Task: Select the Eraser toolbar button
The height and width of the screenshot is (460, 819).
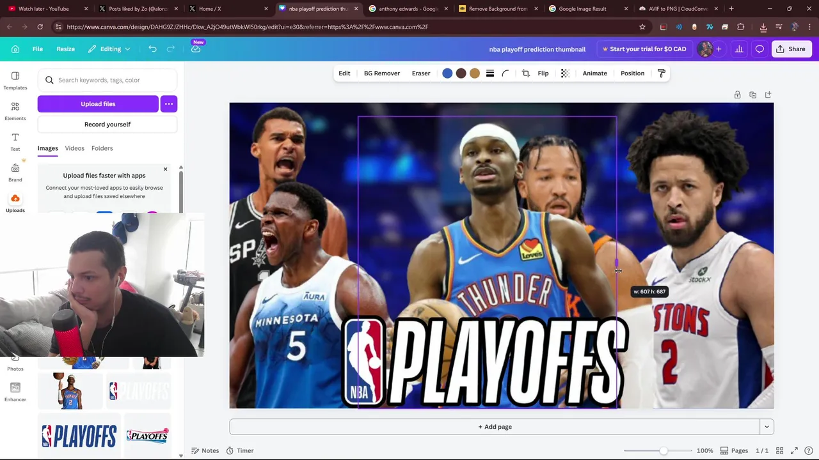Action: 421,73
